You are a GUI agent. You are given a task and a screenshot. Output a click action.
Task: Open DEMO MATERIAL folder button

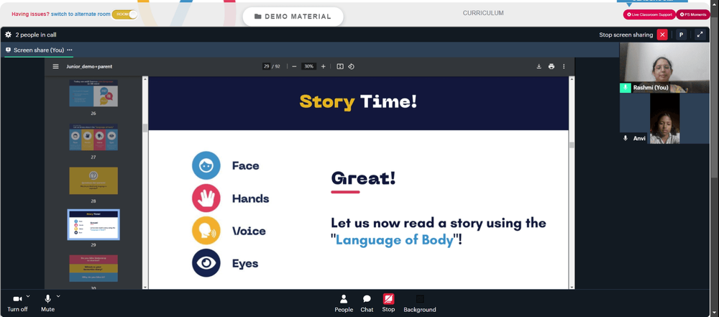(x=293, y=17)
